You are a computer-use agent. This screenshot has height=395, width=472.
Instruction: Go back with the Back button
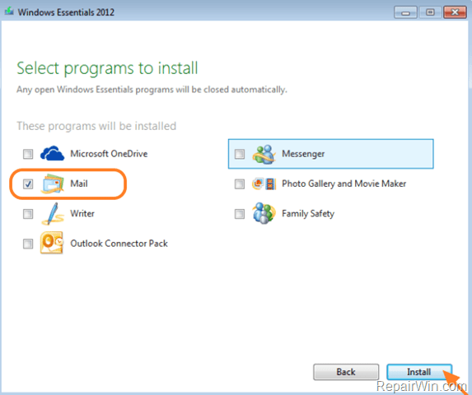[346, 372]
